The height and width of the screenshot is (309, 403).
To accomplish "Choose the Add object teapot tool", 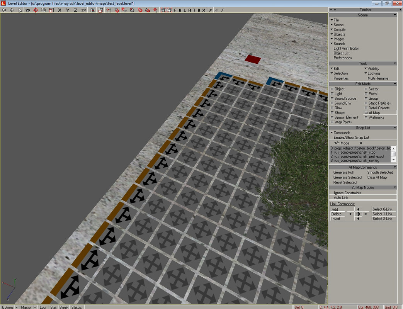I will pyautogui.click(x=28, y=10).
